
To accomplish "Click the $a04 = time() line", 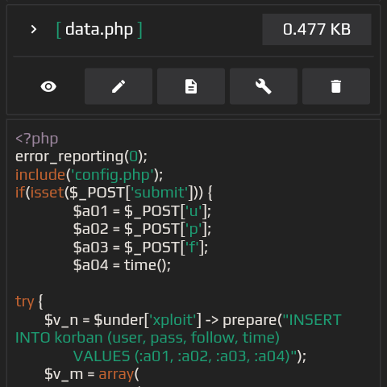I will click(x=122, y=265).
